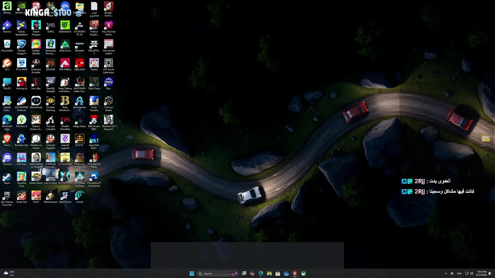This screenshot has height=278, width=495.
Task: Select the Epic Games Launcher icon
Action: click(x=7, y=198)
